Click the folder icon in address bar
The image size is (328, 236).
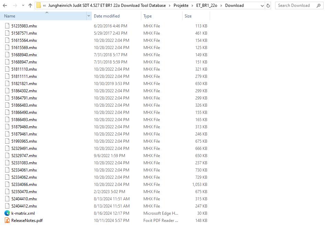click(x=39, y=5)
